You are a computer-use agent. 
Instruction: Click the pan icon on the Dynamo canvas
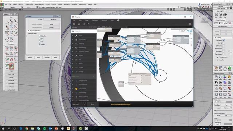[191, 45]
